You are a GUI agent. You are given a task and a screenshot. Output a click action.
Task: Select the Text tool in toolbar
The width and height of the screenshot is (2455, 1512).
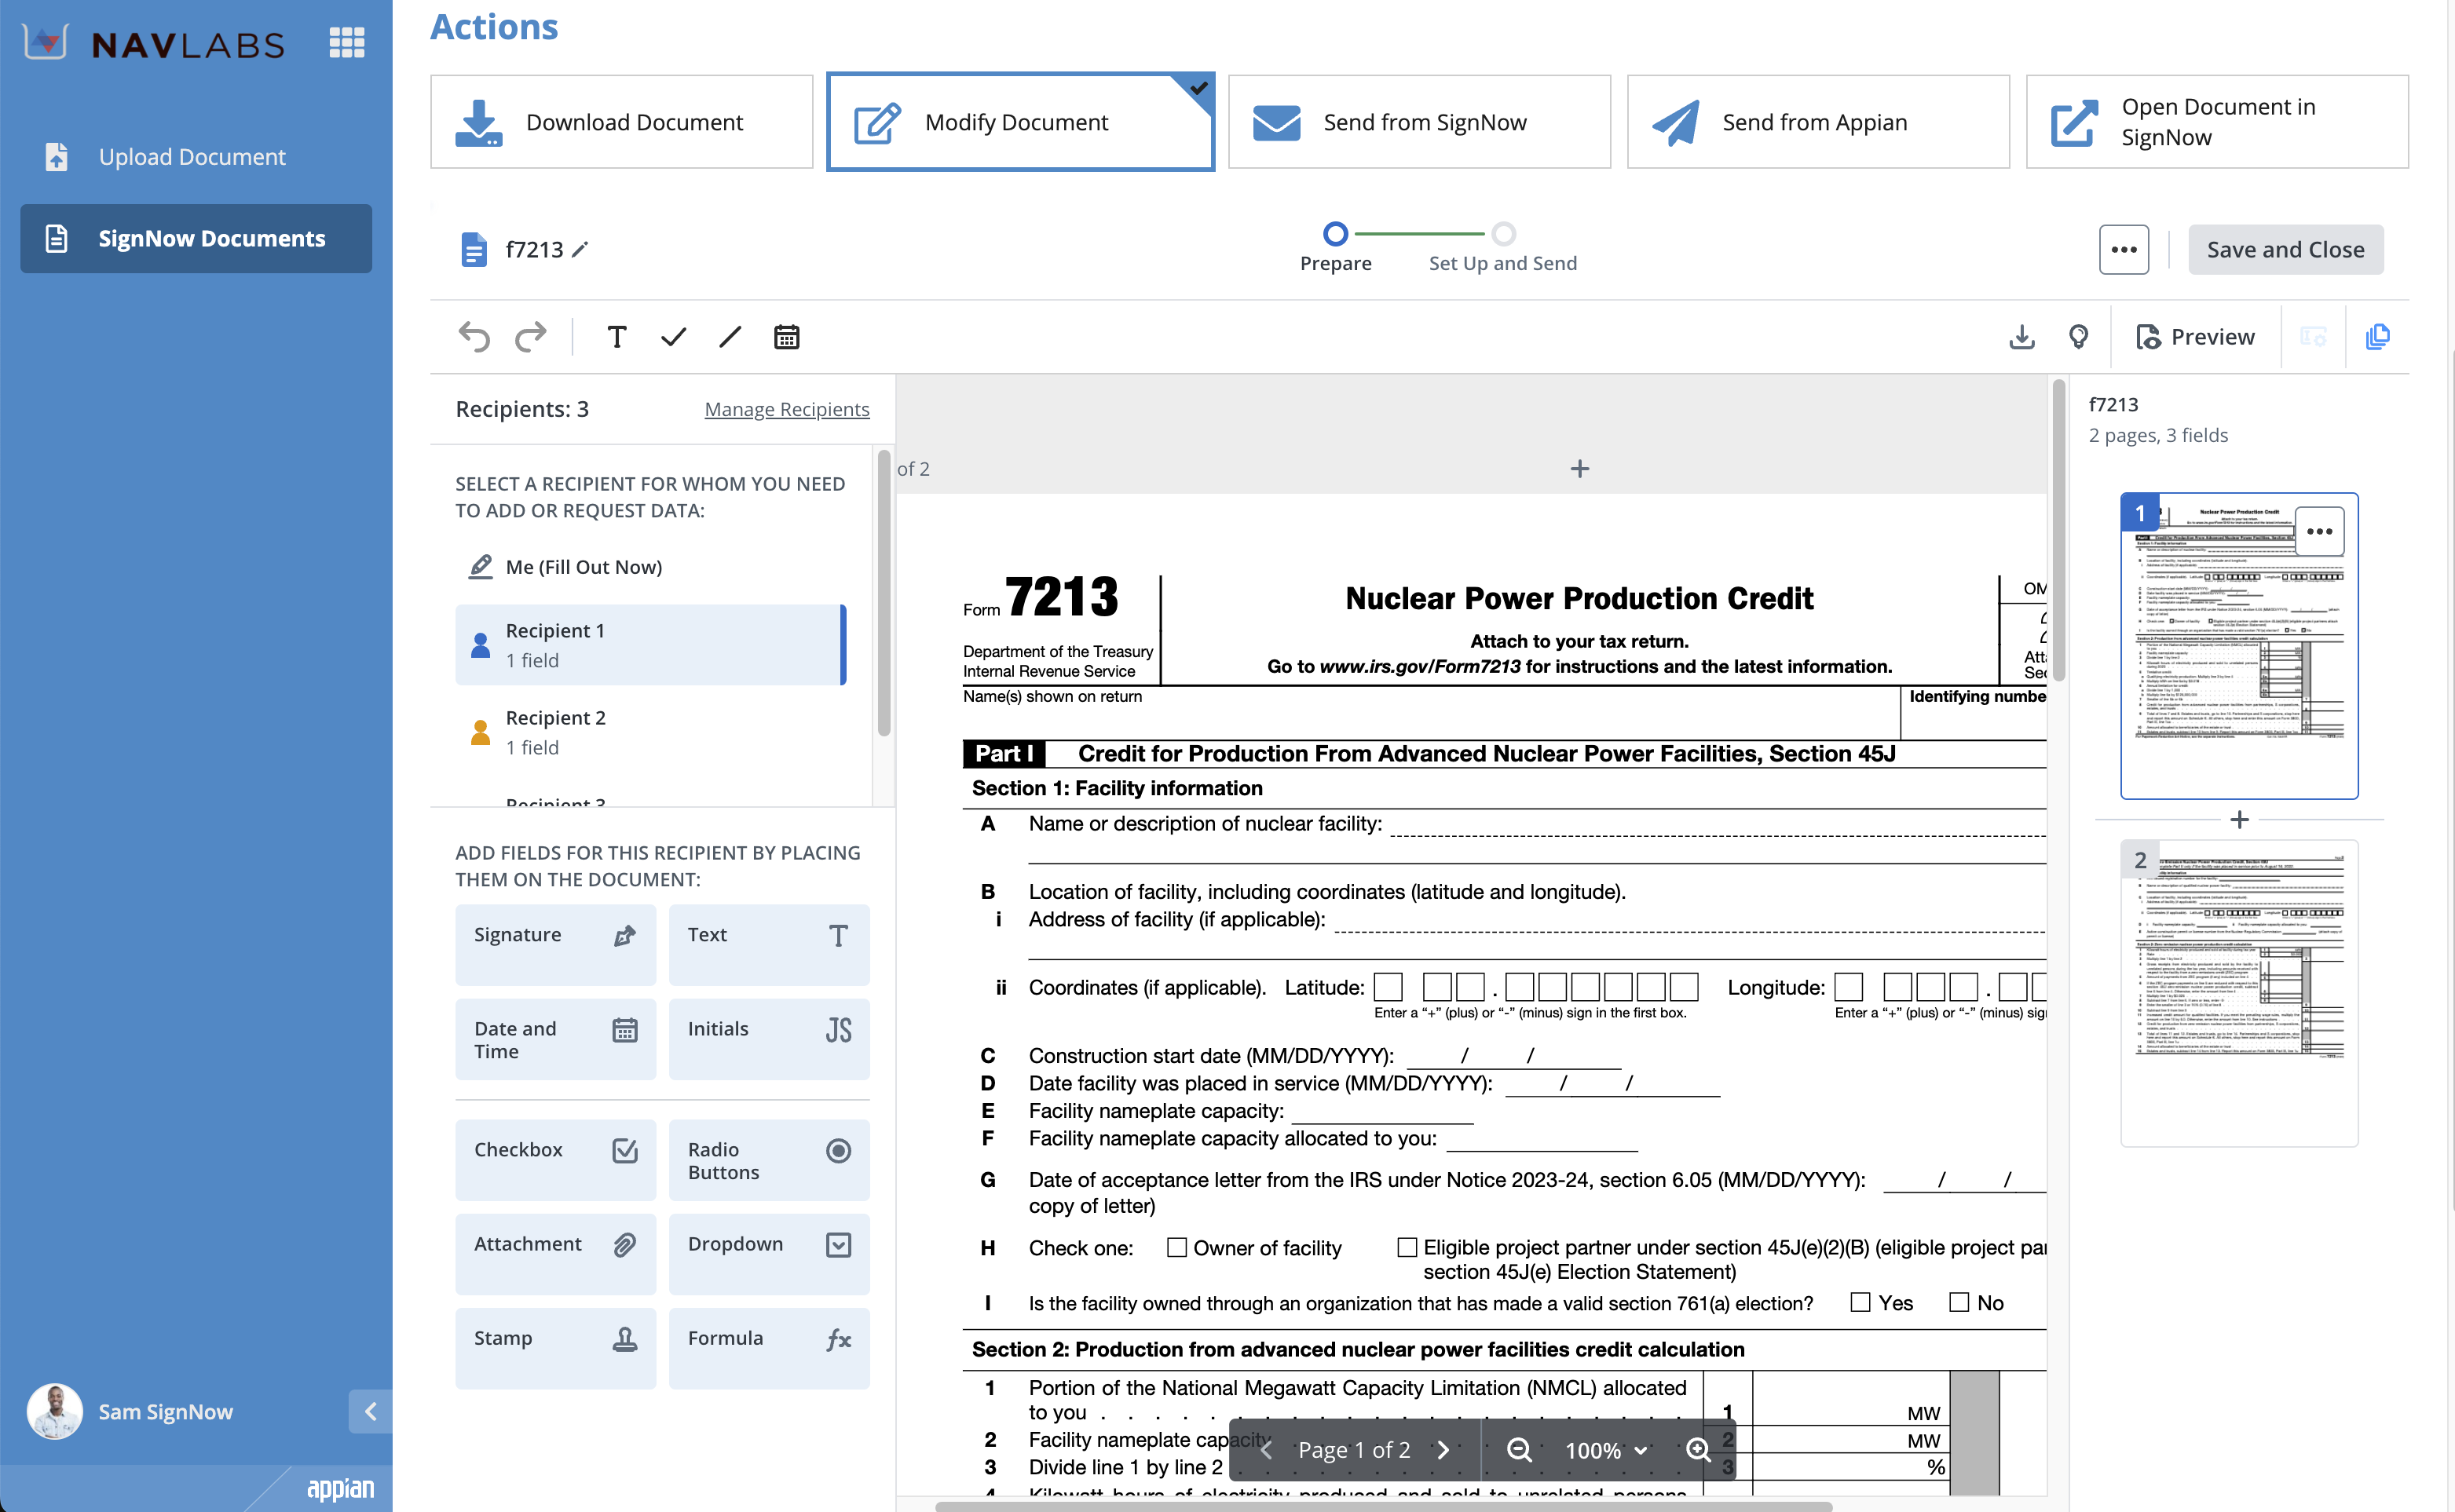click(616, 337)
